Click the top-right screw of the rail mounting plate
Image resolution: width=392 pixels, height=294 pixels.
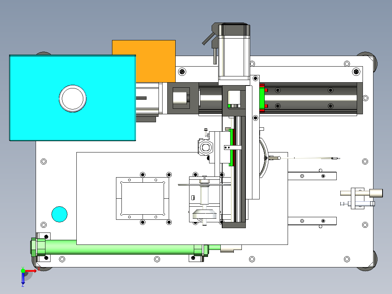coord(356,72)
